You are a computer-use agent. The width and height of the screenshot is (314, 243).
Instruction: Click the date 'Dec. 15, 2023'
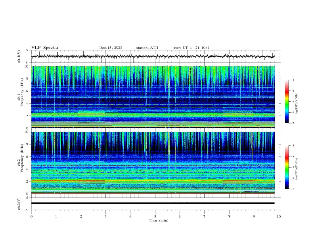click(111, 48)
